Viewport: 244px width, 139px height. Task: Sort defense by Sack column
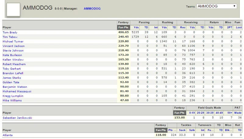[x=182, y=130]
